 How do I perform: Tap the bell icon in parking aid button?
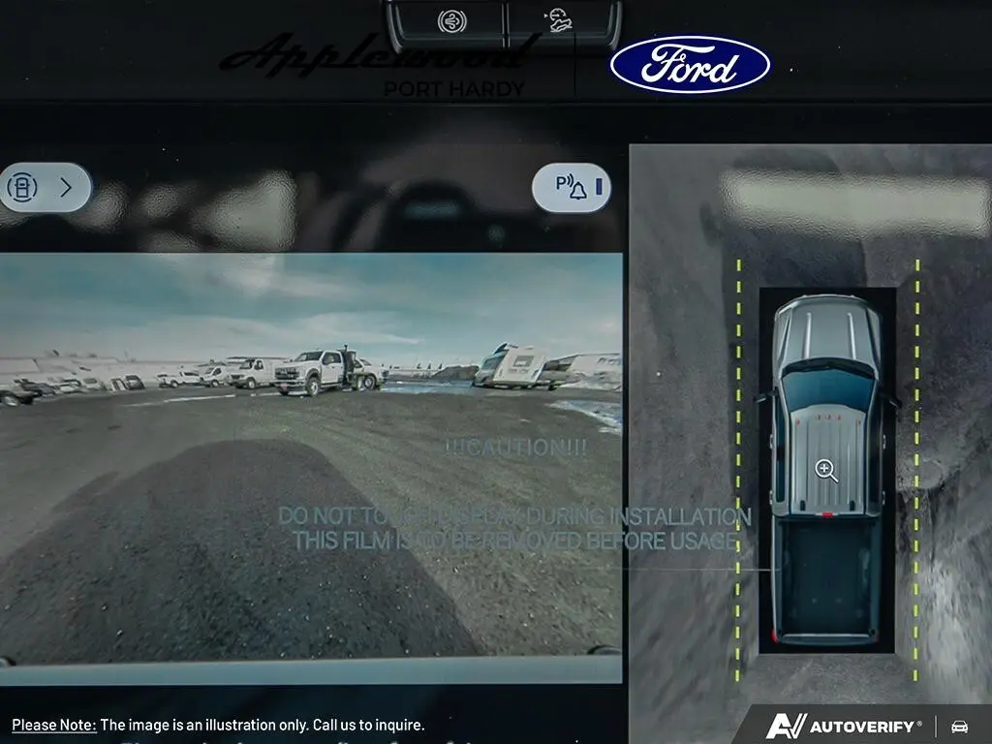pyautogui.click(x=578, y=189)
